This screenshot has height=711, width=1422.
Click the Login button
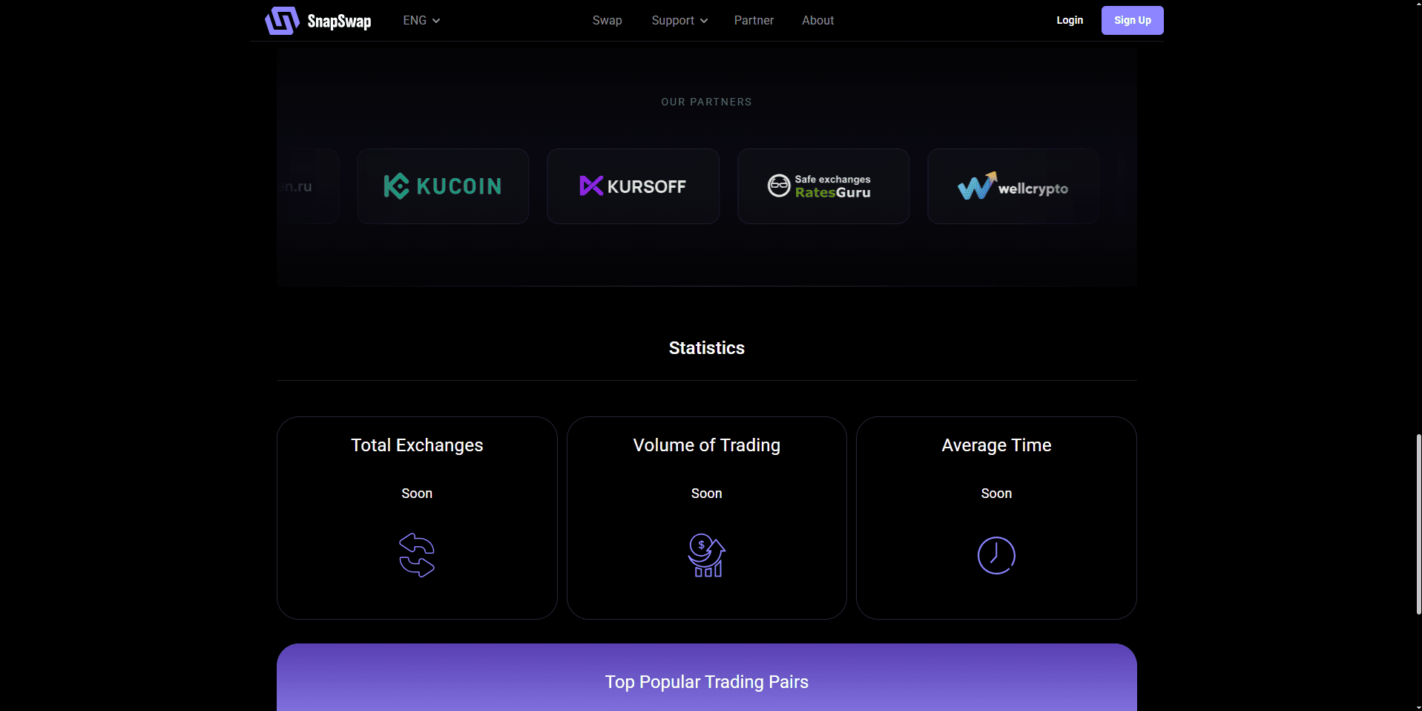1069,21
